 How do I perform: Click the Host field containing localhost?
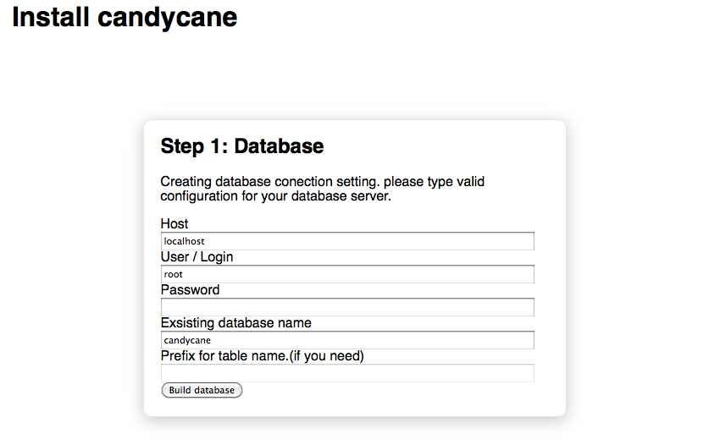347,241
